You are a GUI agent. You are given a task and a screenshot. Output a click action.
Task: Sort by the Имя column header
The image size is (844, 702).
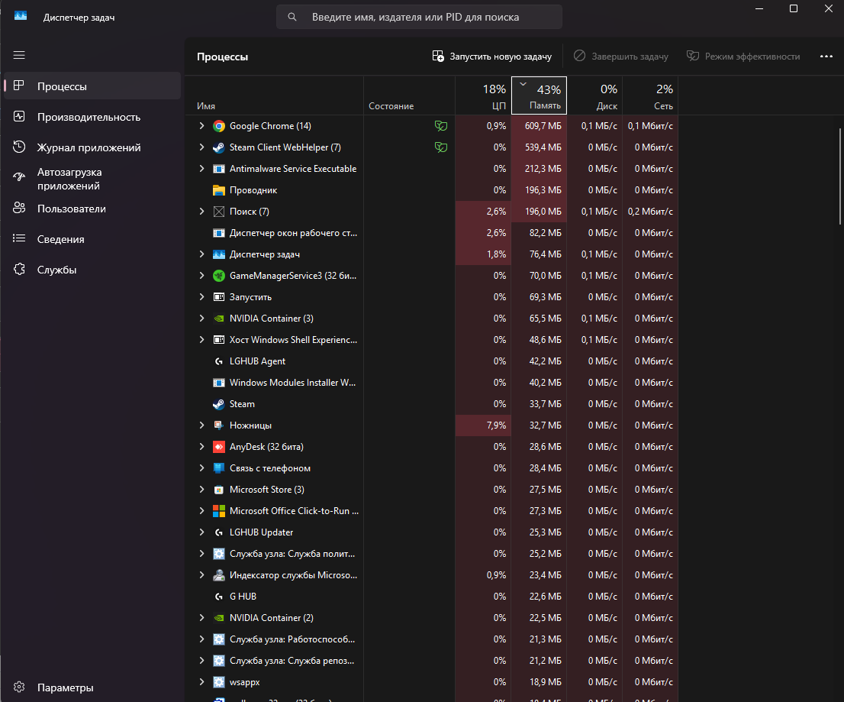point(275,95)
